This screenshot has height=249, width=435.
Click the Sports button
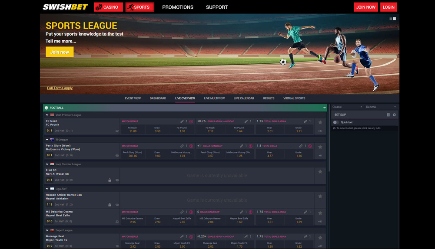click(139, 7)
